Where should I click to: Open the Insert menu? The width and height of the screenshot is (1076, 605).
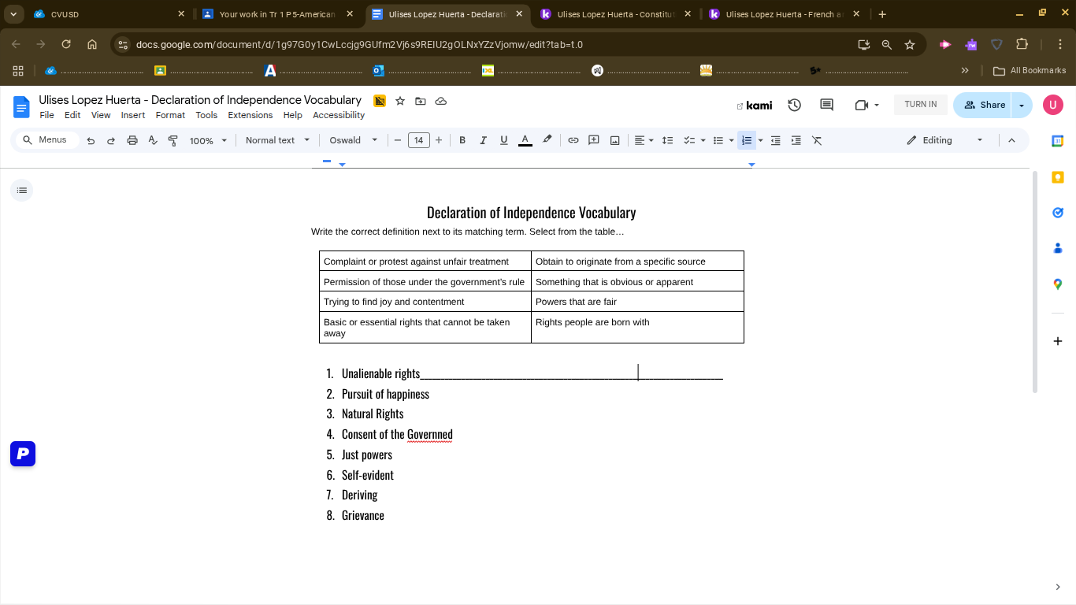click(x=132, y=115)
